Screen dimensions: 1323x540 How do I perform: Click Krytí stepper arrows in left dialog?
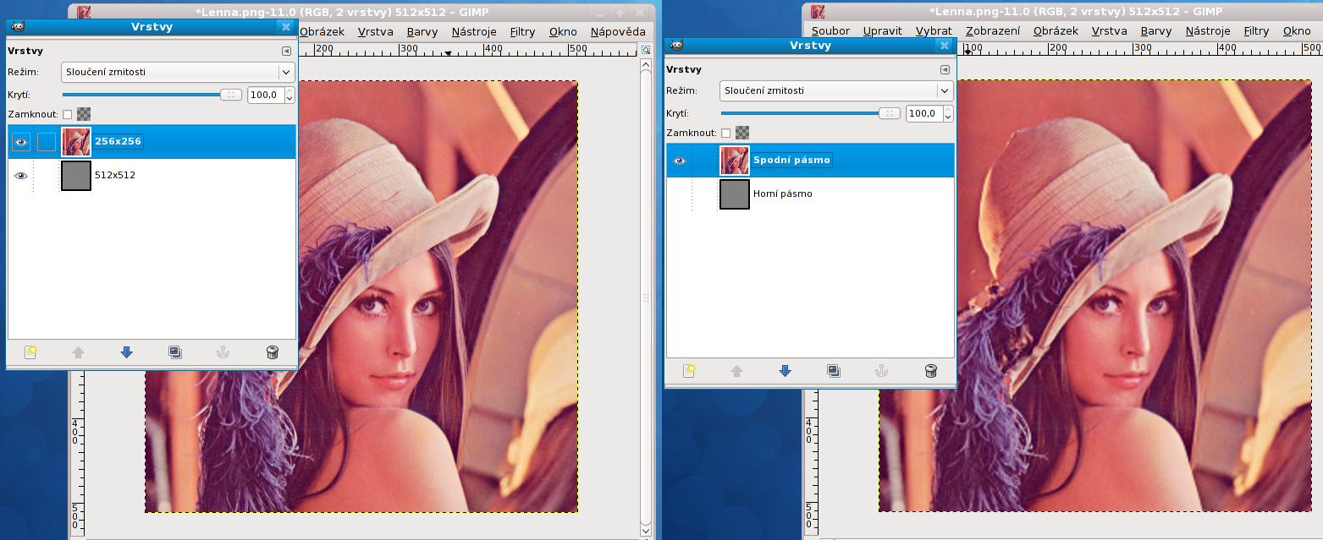(289, 95)
